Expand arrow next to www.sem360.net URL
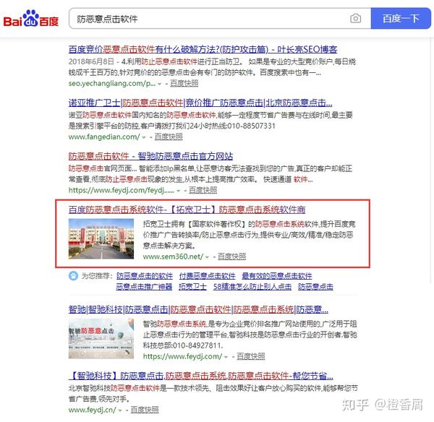Screen dimensions: 434x422 tap(207, 257)
